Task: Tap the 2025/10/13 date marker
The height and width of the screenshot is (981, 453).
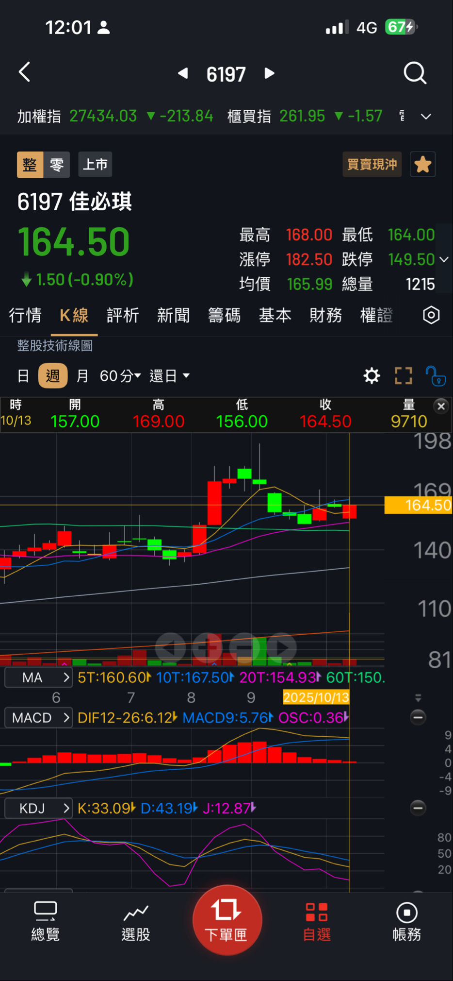Action: point(316,698)
